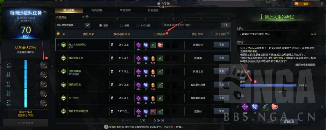326x130 pixels.
Task: Click the 查看位置 button
Action: (x=289, y=121)
